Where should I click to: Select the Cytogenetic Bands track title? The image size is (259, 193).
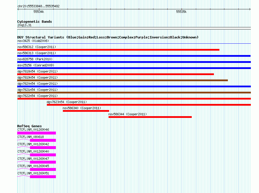click(35, 22)
